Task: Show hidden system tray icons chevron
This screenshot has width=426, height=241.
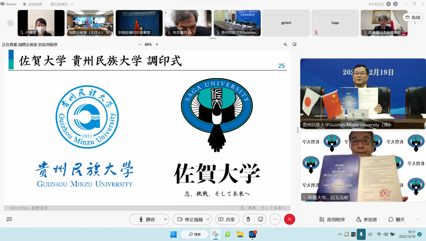Action: pos(340,234)
